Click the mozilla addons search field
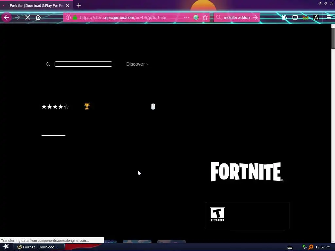 (237, 18)
